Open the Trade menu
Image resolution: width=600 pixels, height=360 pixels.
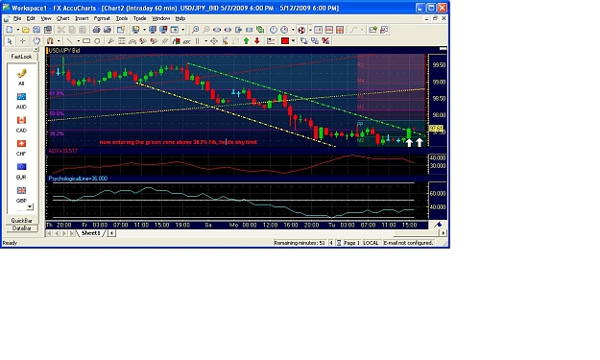[139, 18]
